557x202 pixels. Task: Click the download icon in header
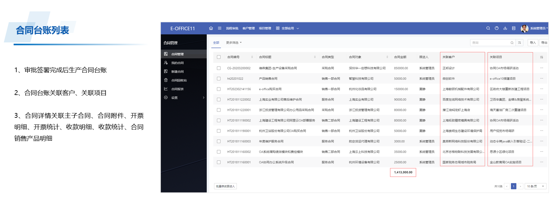(x=505, y=28)
